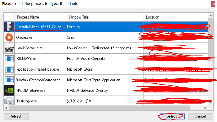Select the Origin.exe process name
Screen dimensions: 217x122
[24, 38]
